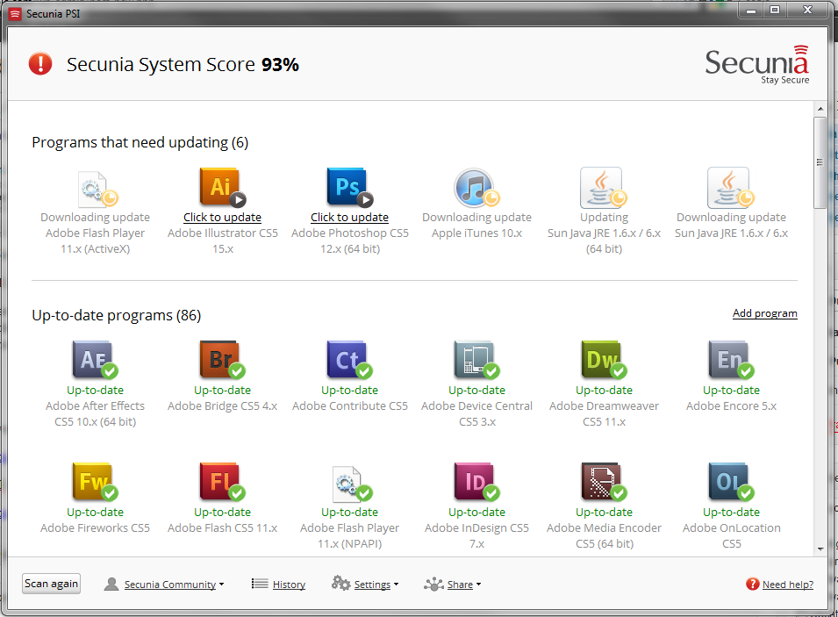The width and height of the screenshot is (838, 617).
Task: Click the Adobe Illustrator CS5 Ai icon
Action: (x=222, y=187)
